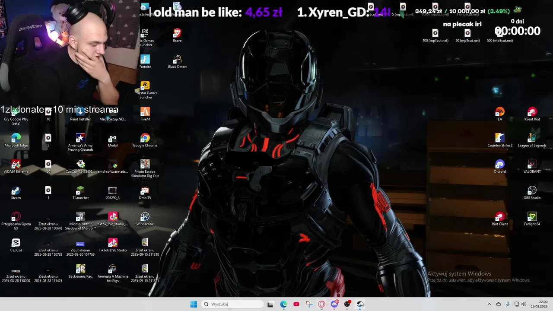This screenshot has height=311, width=553.
Task: Launch Black Desert from the desktop
Action: click(x=177, y=62)
